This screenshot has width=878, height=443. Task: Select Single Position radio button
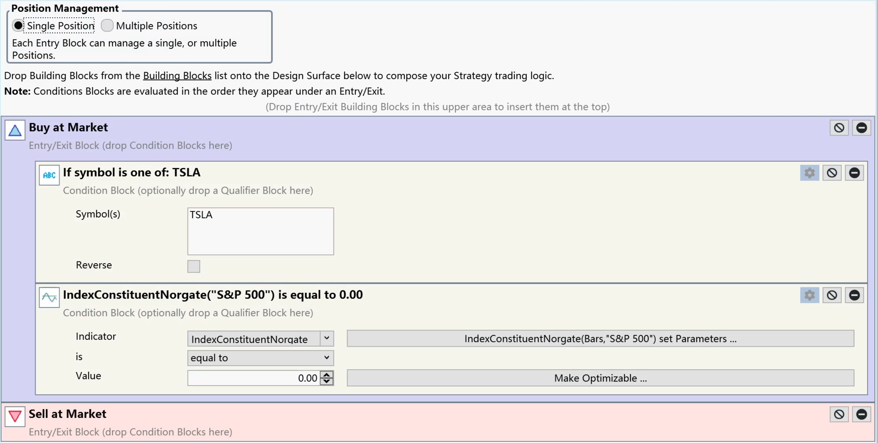click(18, 26)
